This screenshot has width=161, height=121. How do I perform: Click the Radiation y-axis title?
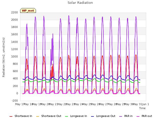tap(4, 57)
